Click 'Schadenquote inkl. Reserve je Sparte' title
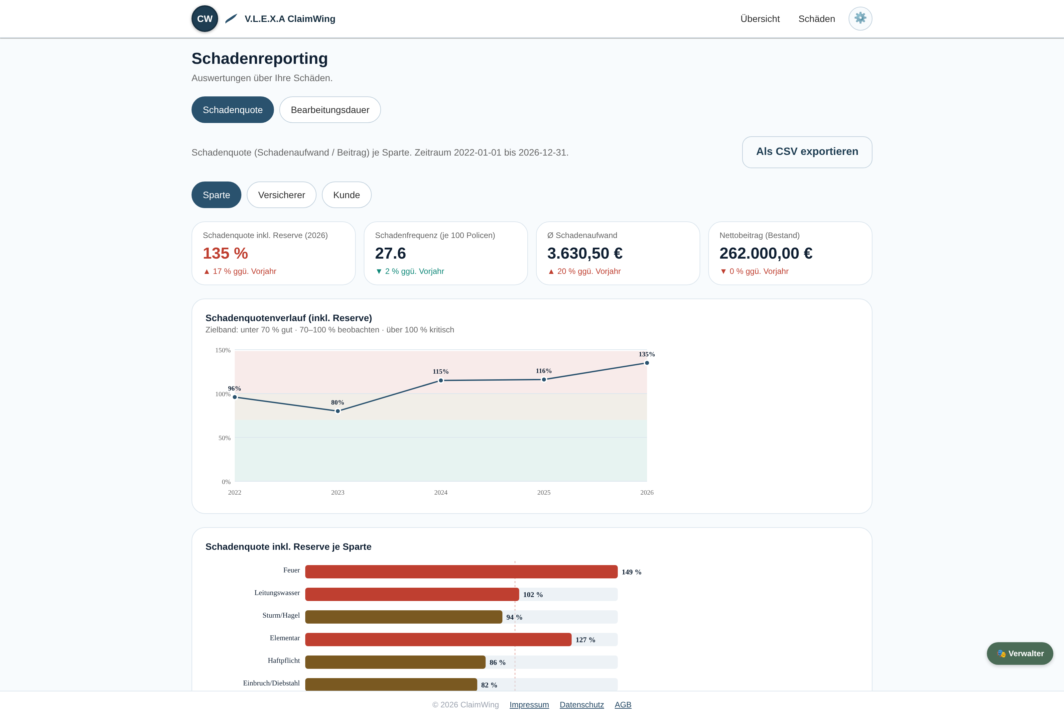Image resolution: width=1064 pixels, height=718 pixels. pos(288,547)
